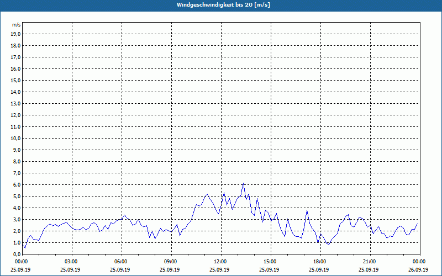The width and height of the screenshot is (442, 276).
Task: Click the 4,0 y-axis label
Action: 17,208
